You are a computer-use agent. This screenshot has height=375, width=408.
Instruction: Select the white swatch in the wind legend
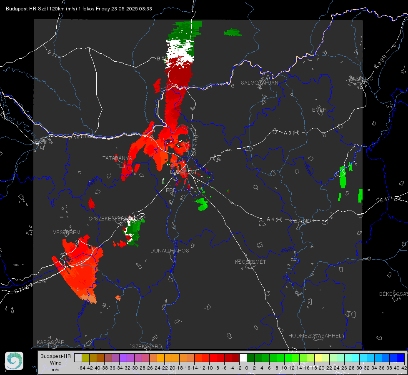point(243,357)
